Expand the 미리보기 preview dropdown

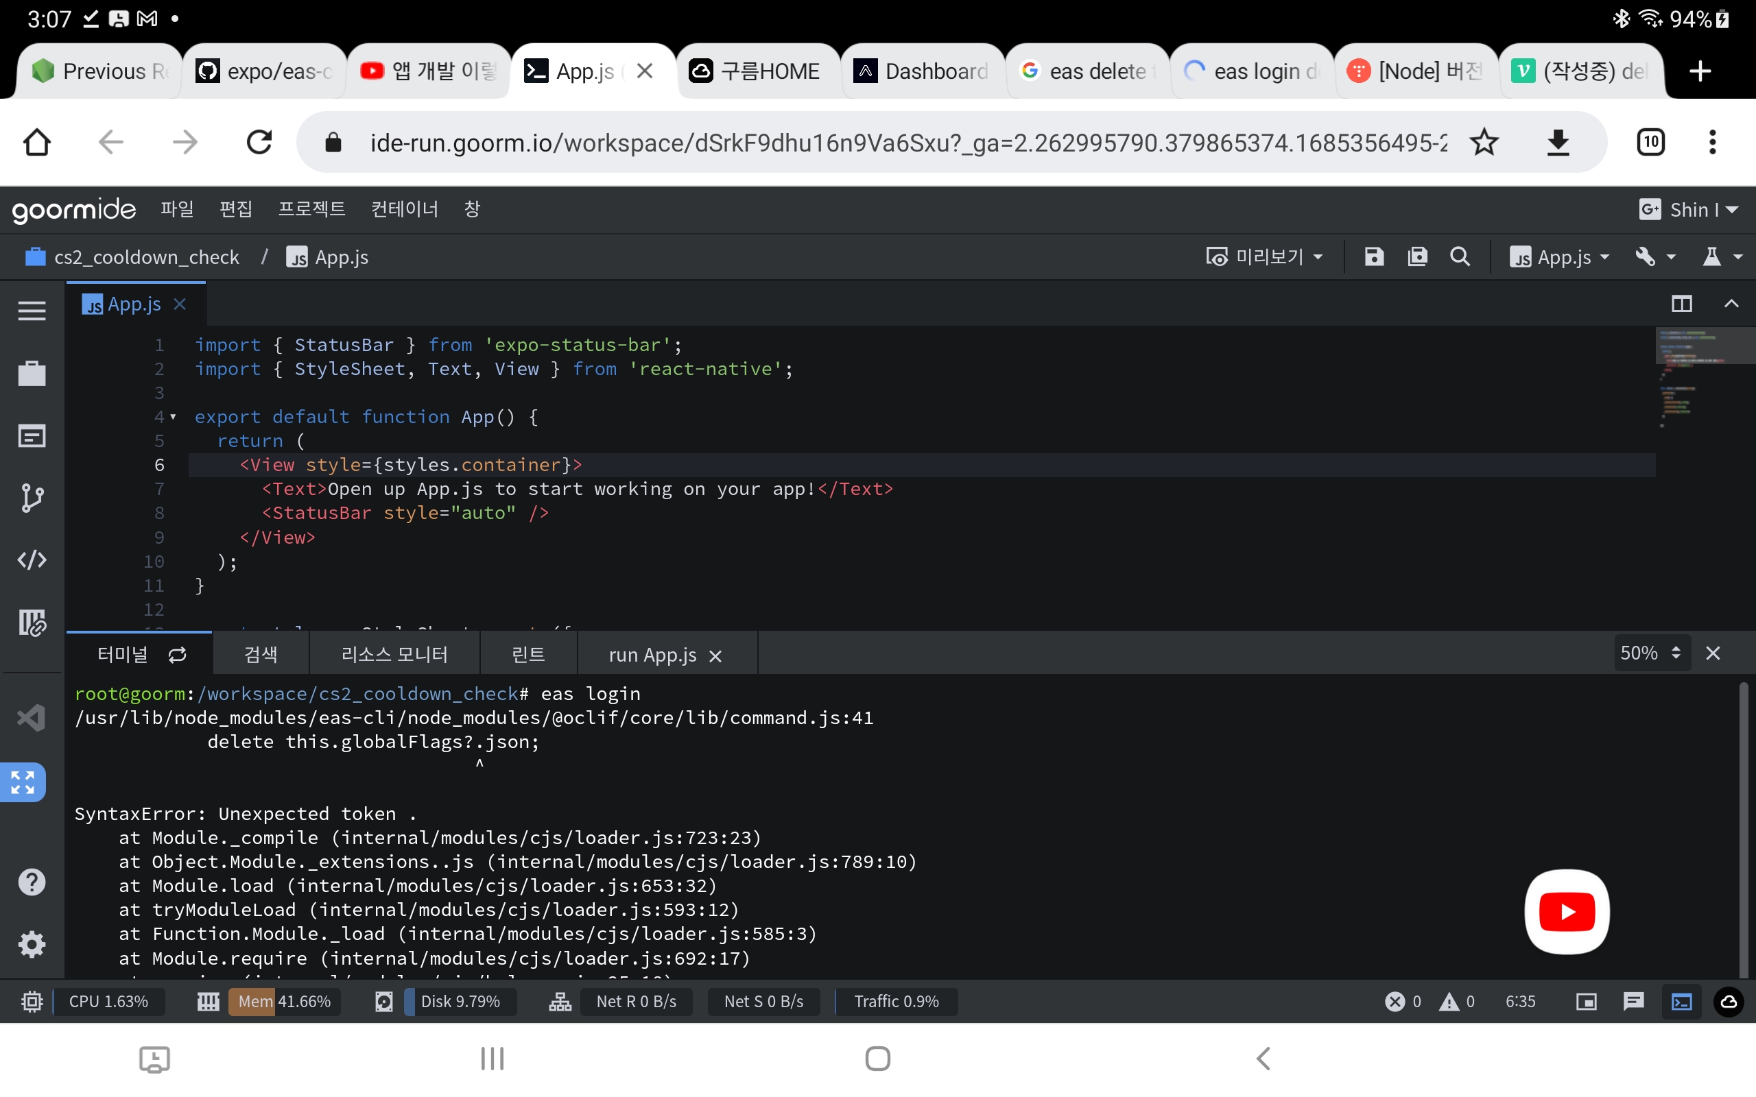point(1265,257)
